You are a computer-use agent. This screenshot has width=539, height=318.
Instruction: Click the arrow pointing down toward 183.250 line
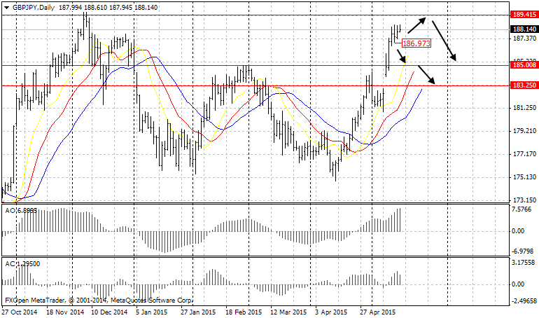click(x=426, y=74)
